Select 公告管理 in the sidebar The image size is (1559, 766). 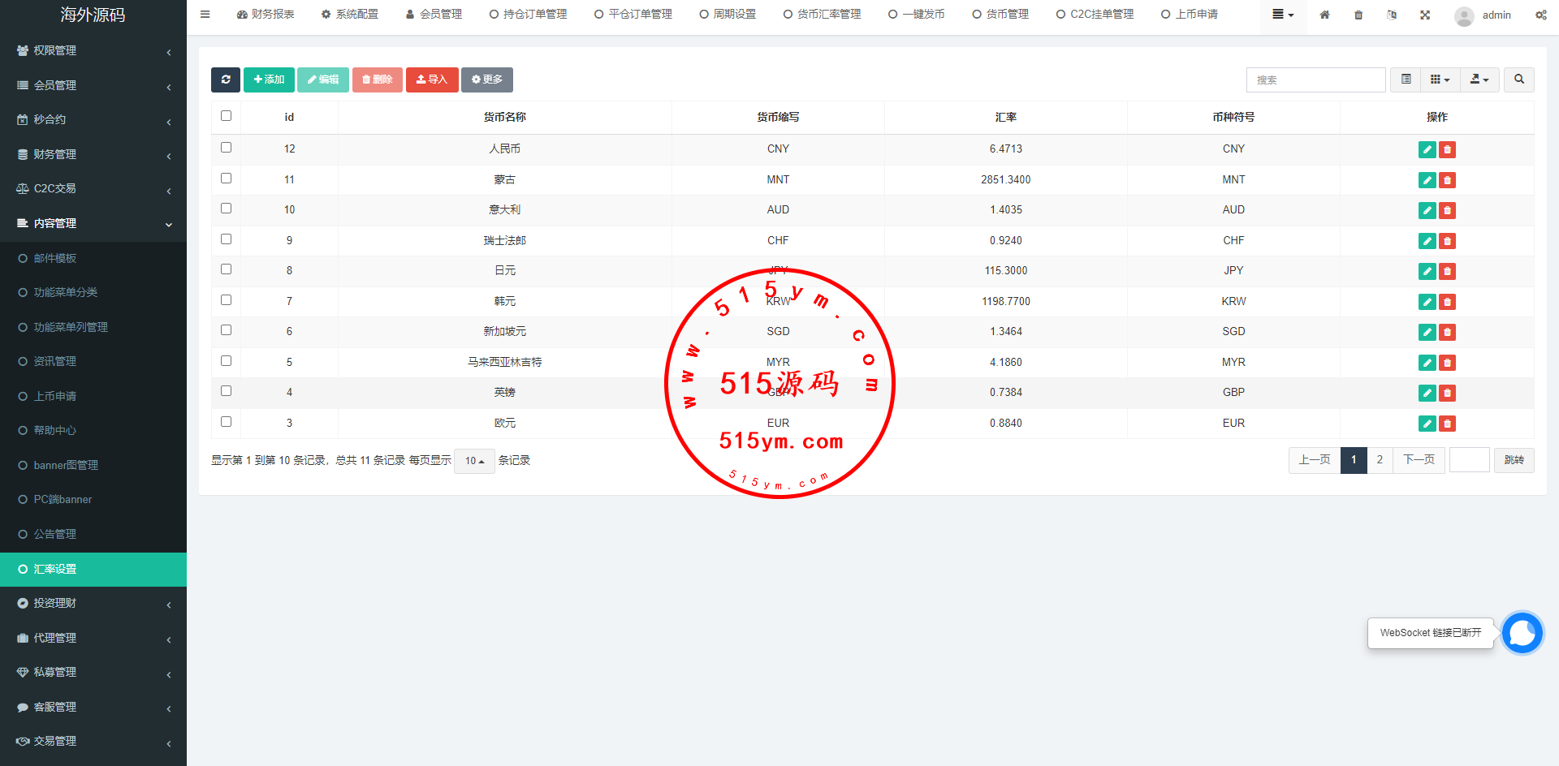coord(55,534)
